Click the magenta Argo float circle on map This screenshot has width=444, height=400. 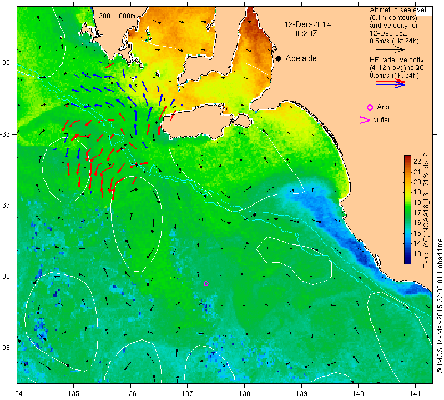pyautogui.click(x=206, y=283)
